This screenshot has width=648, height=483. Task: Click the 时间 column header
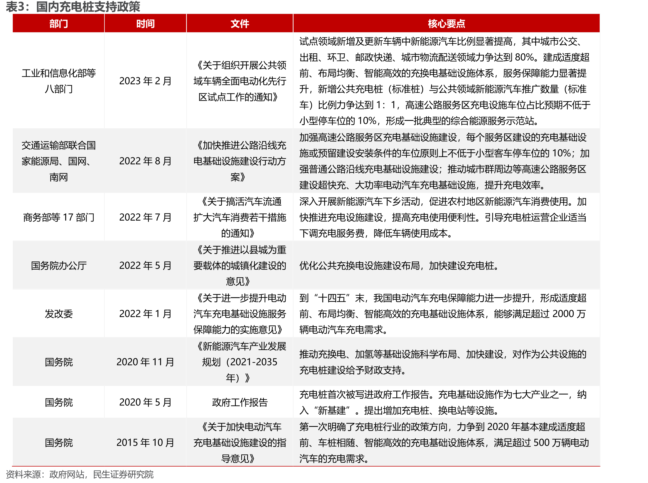[145, 23]
